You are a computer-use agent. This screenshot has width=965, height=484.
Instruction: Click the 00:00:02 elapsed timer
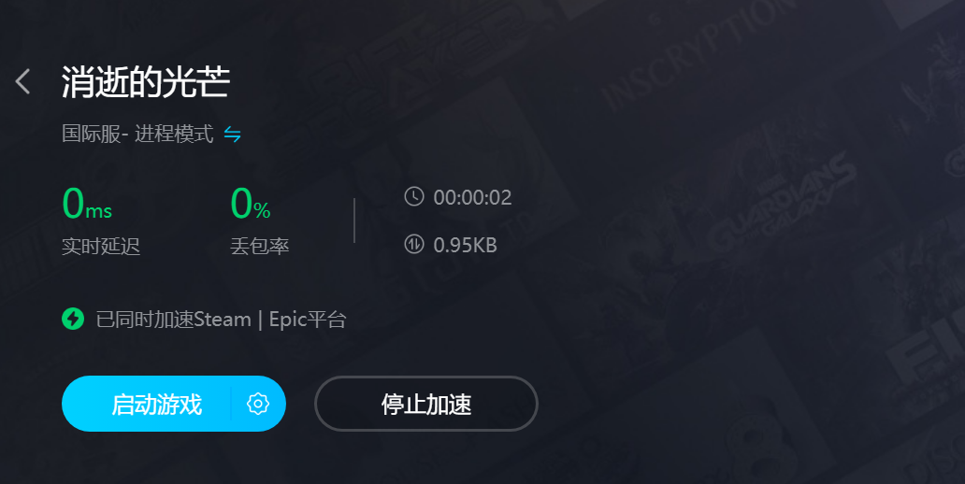coord(472,197)
